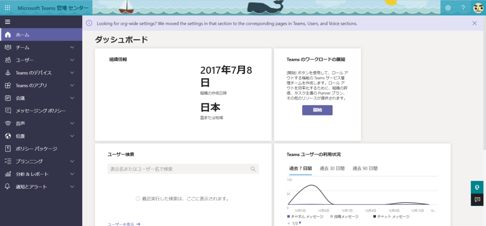Select the 過去 30 日間 tab
Image resolution: width=486 pixels, height=226 pixels.
pyautogui.click(x=332, y=168)
